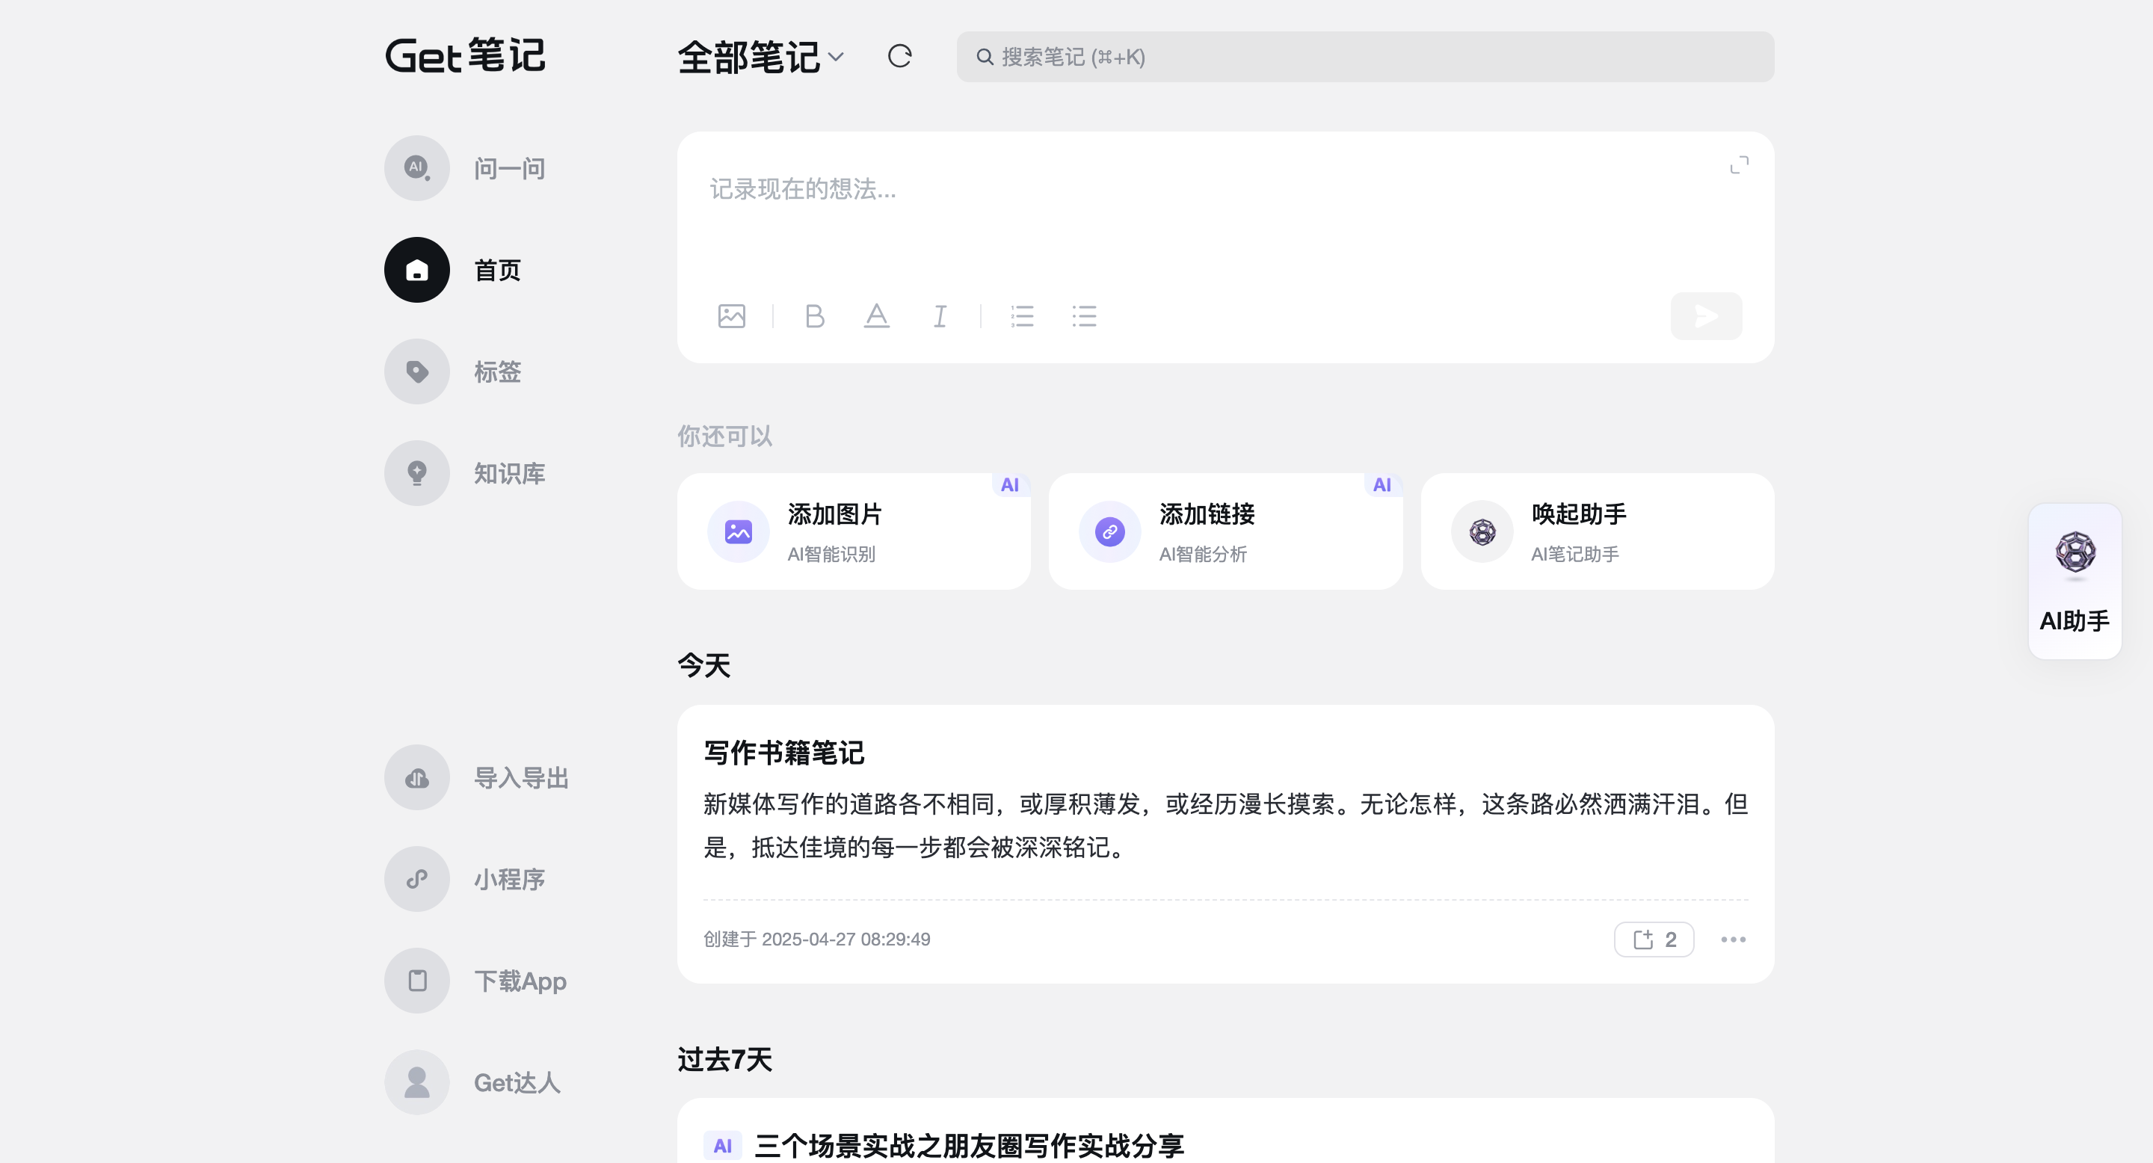Open 问一问 AI sidebar item
The height and width of the screenshot is (1163, 2153).
(417, 168)
